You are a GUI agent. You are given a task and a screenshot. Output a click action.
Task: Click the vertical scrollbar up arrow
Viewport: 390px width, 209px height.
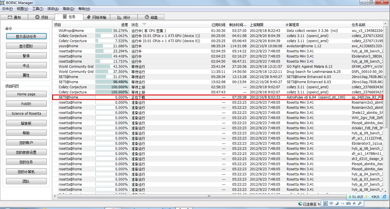(x=385, y=24)
